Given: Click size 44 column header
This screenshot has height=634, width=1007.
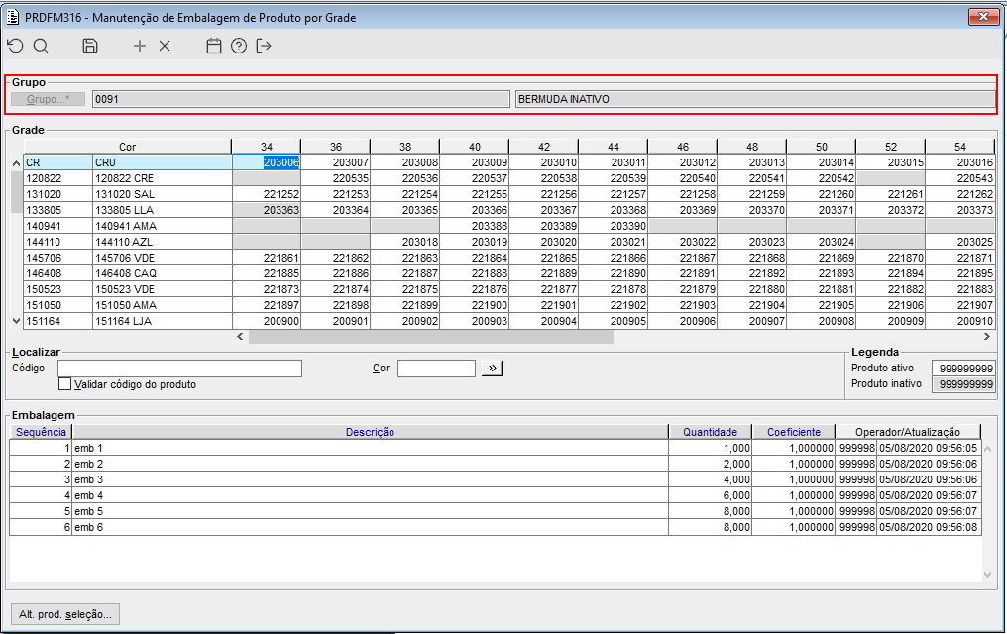Looking at the screenshot, I should click(x=614, y=147).
